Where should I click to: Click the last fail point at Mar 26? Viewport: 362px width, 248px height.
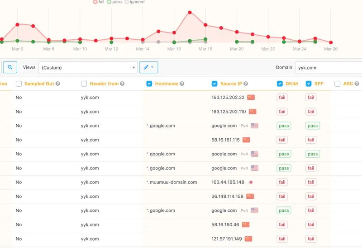pos(331,42)
